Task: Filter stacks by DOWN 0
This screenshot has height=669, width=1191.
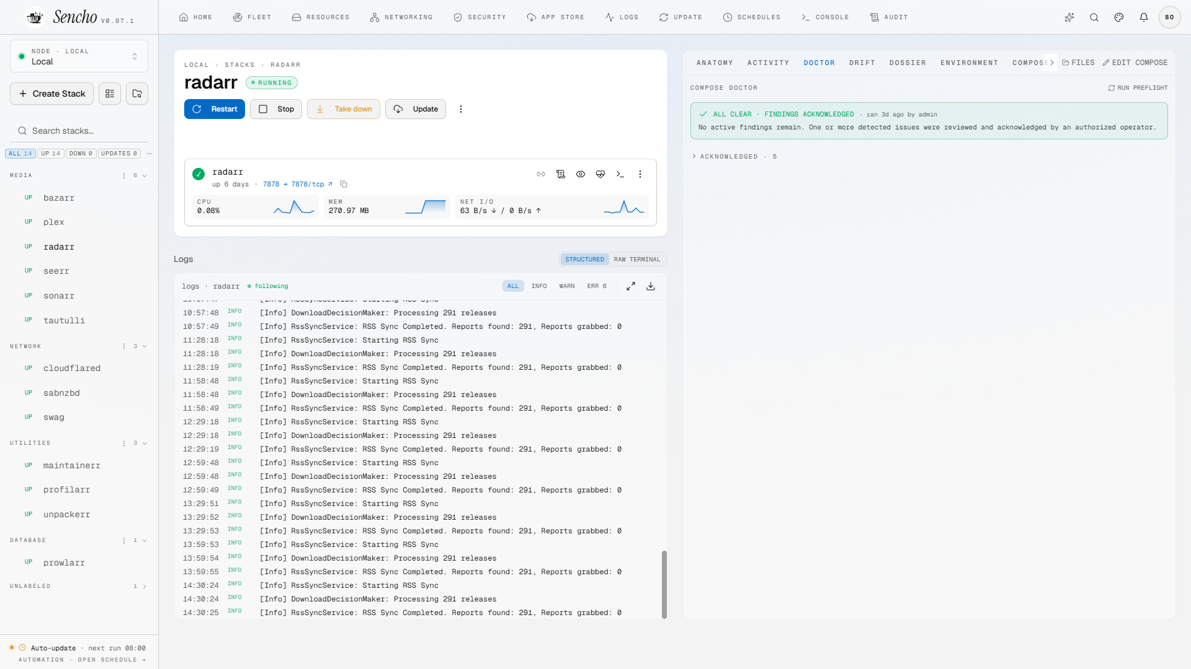Action: coord(81,154)
